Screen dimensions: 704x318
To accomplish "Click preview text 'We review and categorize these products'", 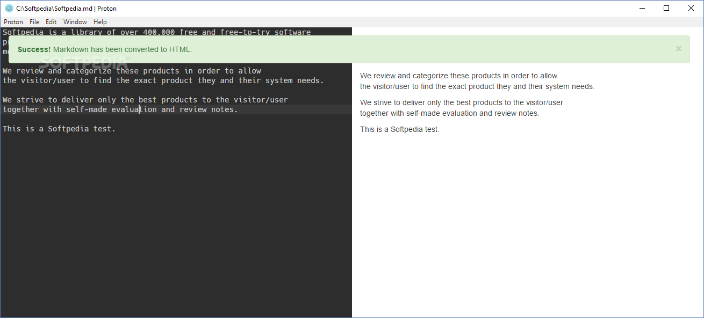I will click(x=459, y=76).
